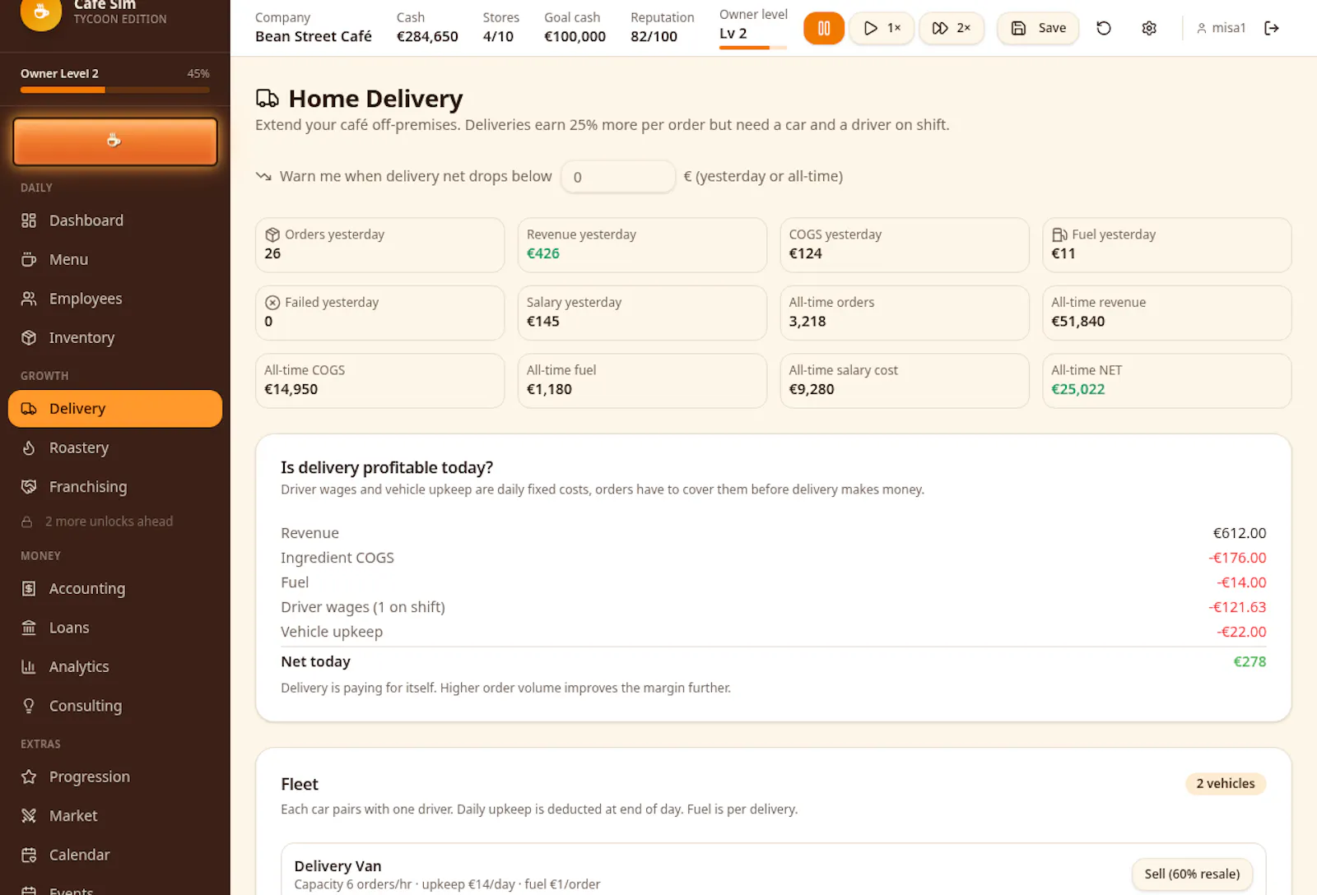Open Consulting page

pyautogui.click(x=115, y=706)
